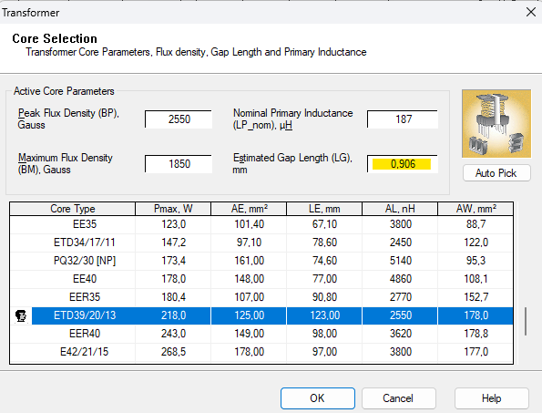Image resolution: width=542 pixels, height=413 pixels.
Task: Click Pmax value 147,2
Action: point(173,243)
